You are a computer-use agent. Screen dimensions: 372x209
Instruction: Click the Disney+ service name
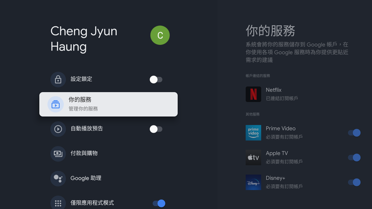[x=275, y=178]
